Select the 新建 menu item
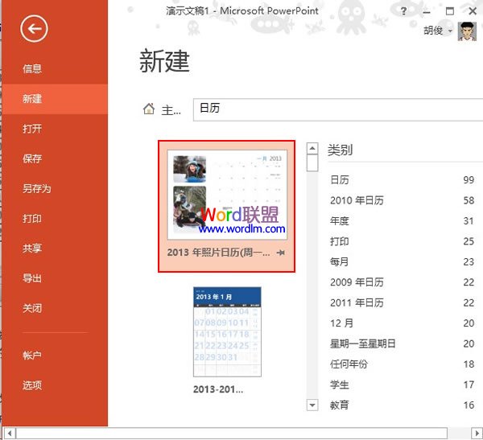The image size is (483, 440). tap(55, 99)
